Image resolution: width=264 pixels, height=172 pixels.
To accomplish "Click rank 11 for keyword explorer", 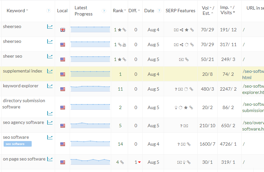I will click(x=120, y=89).
